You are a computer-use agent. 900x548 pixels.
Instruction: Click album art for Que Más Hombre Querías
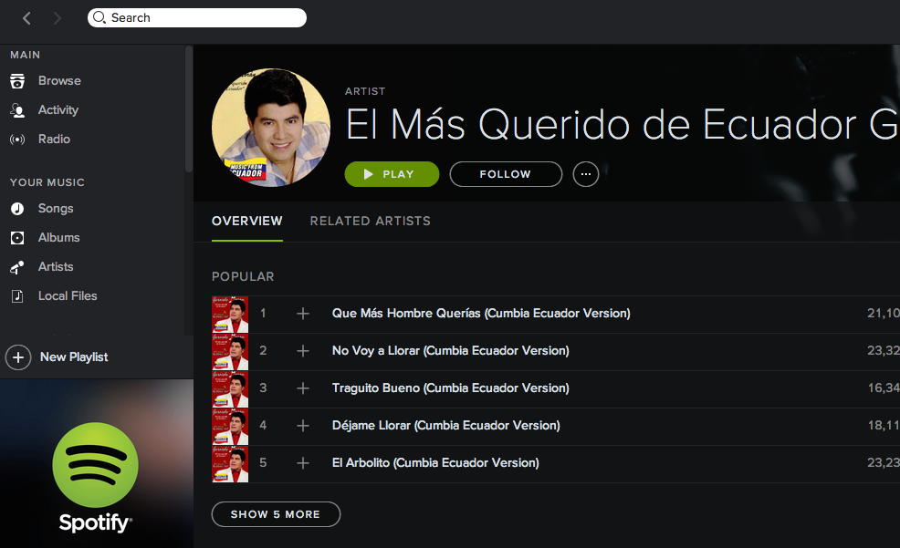(x=230, y=315)
